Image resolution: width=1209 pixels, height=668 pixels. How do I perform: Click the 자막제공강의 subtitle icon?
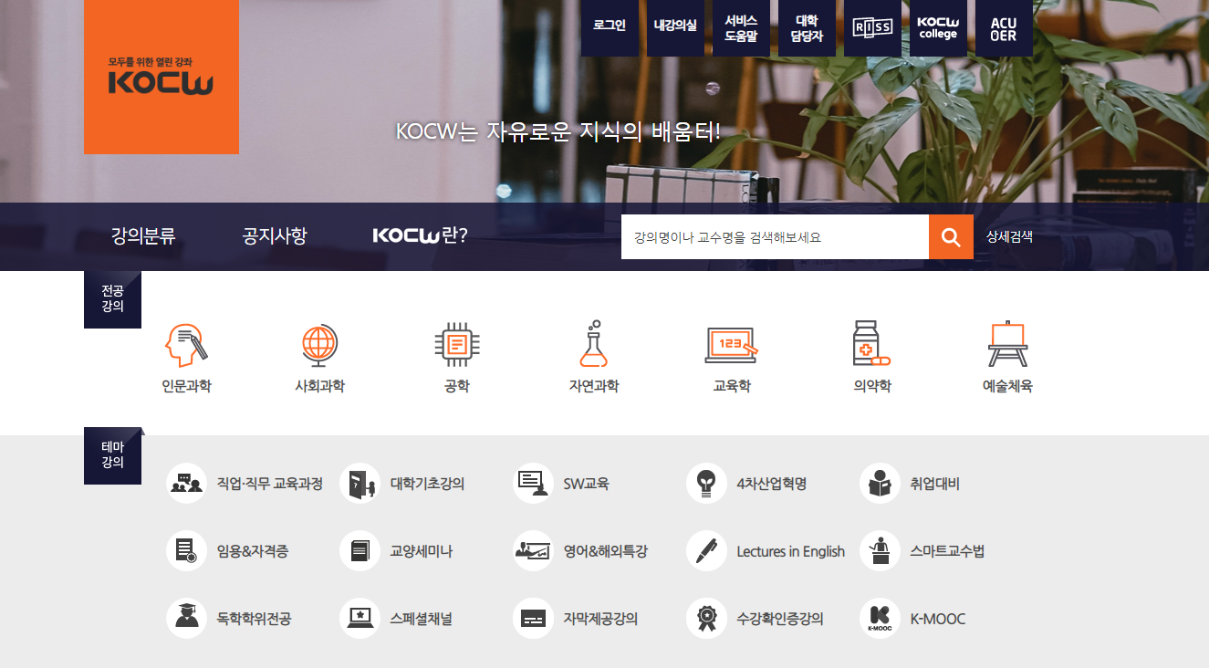point(533,619)
